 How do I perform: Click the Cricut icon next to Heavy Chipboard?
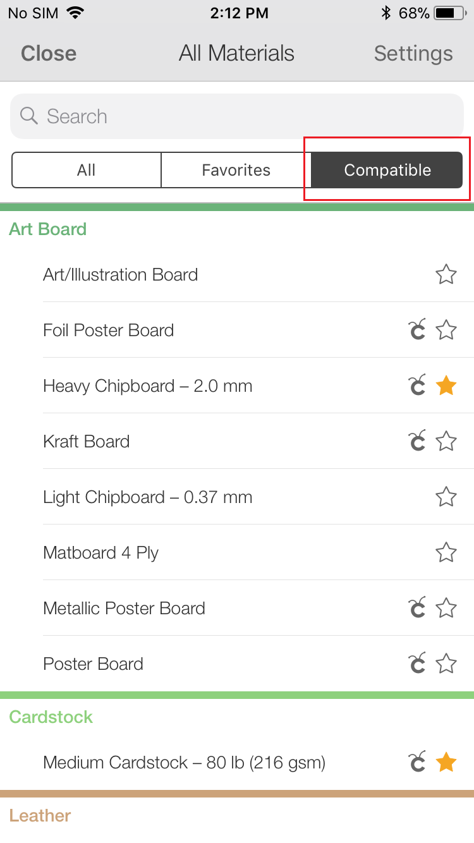coord(417,385)
